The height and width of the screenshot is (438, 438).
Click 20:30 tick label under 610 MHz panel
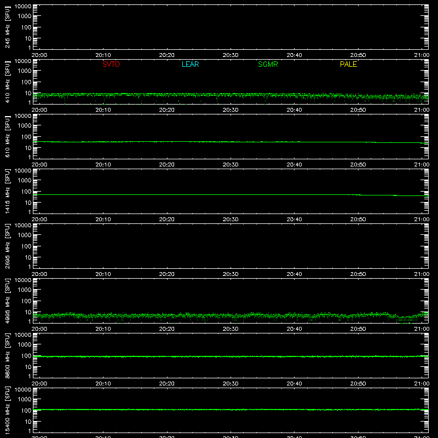(x=230, y=165)
